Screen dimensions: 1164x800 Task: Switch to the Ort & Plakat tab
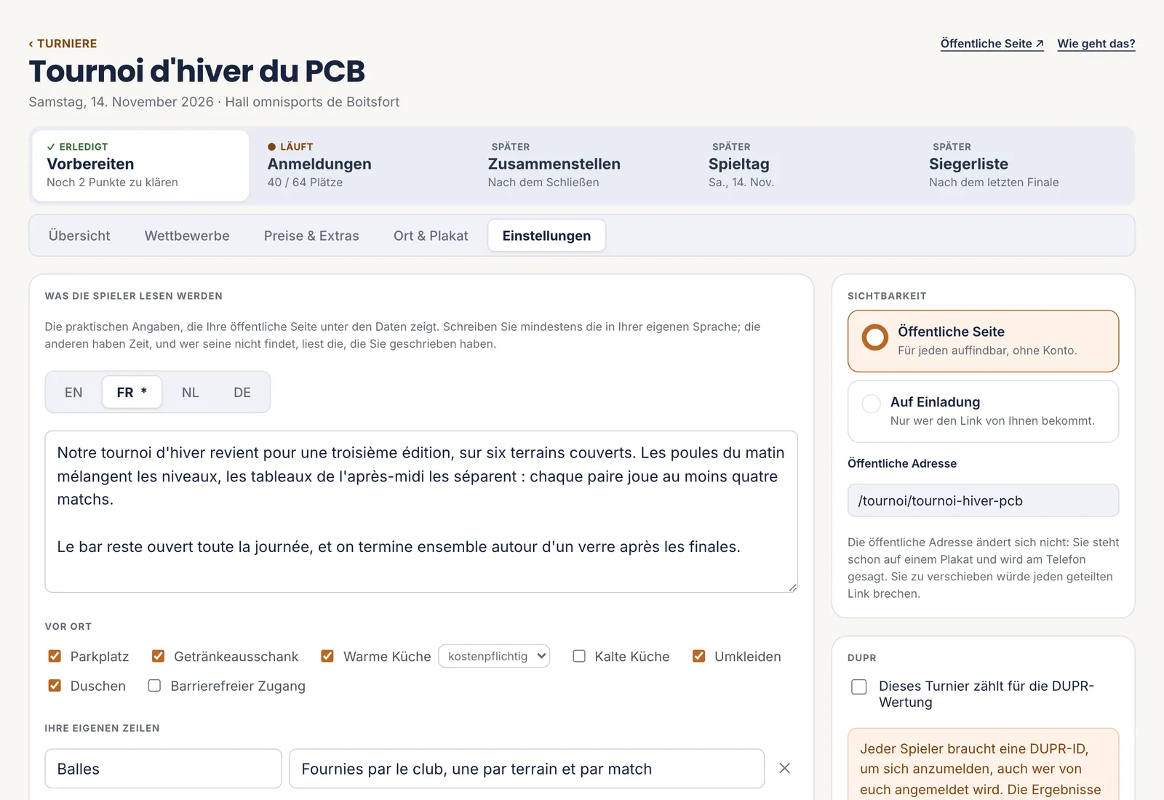[x=431, y=236]
